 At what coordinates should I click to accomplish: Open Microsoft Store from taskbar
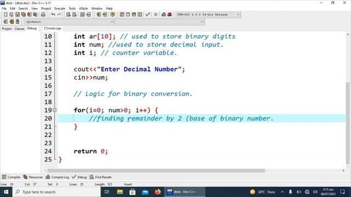click(132, 192)
